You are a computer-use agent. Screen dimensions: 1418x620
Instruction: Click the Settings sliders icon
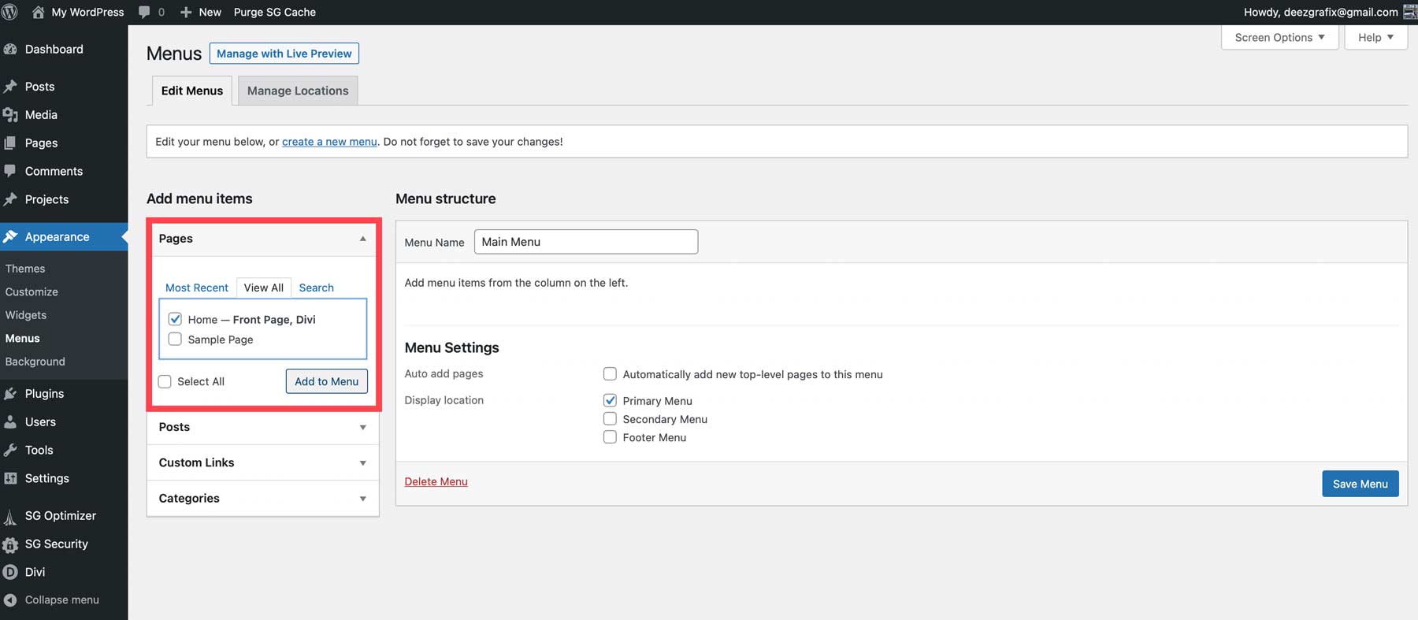point(10,478)
